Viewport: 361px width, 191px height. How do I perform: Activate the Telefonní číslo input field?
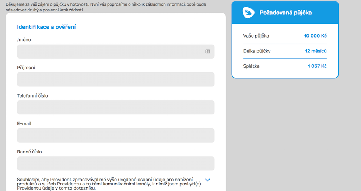[x=116, y=107]
